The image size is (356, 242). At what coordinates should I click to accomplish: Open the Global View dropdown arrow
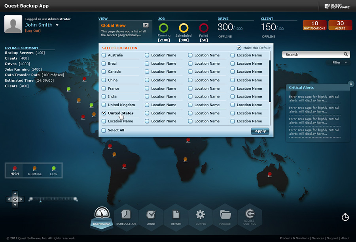click(x=146, y=25)
